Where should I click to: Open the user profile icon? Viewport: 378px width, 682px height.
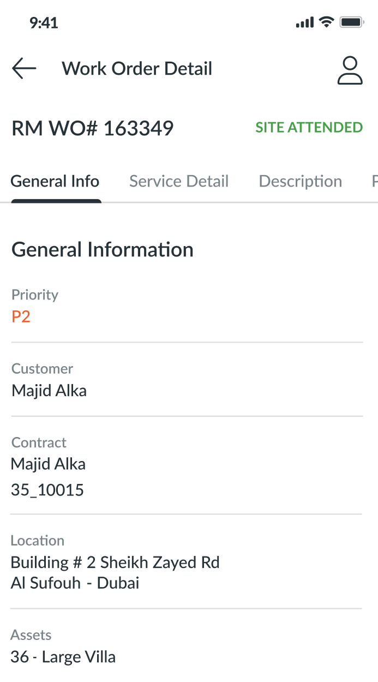[x=350, y=70]
